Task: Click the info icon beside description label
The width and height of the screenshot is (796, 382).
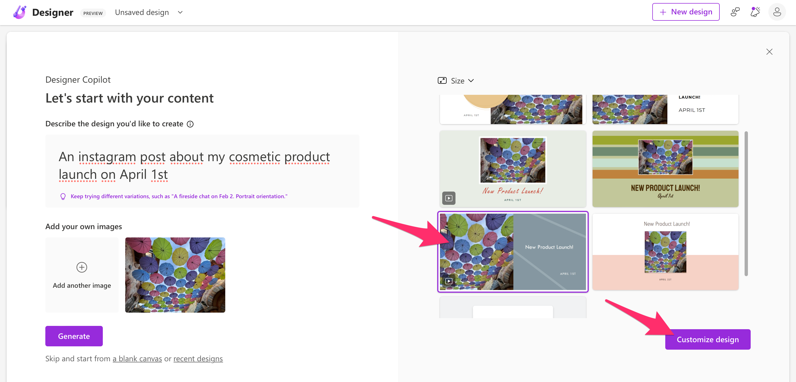Action: [190, 124]
